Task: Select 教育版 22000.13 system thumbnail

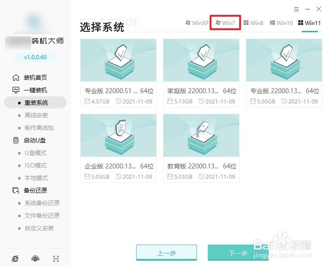Action: click(x=201, y=135)
